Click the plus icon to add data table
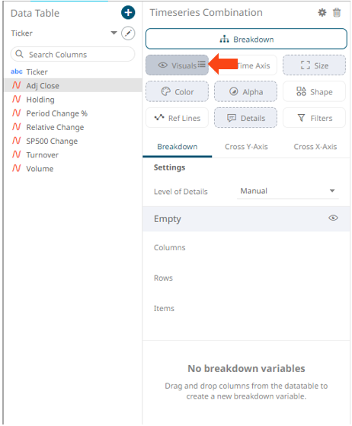This screenshot has width=352, height=426. [x=128, y=12]
